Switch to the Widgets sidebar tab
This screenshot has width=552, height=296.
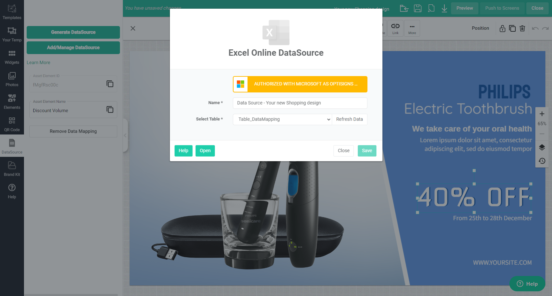(12, 57)
